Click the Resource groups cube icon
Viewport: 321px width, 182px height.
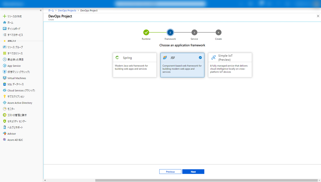click(4, 47)
